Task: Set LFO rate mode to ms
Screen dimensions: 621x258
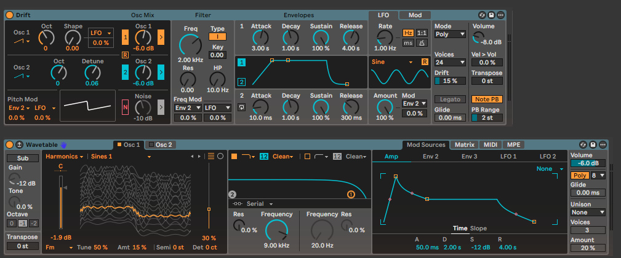Action: (408, 43)
